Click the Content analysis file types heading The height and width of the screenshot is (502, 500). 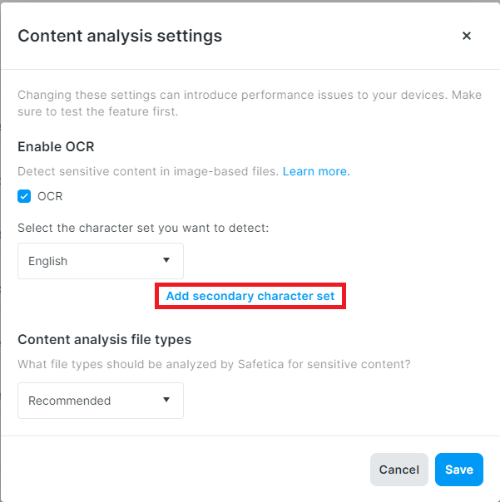coord(104,340)
